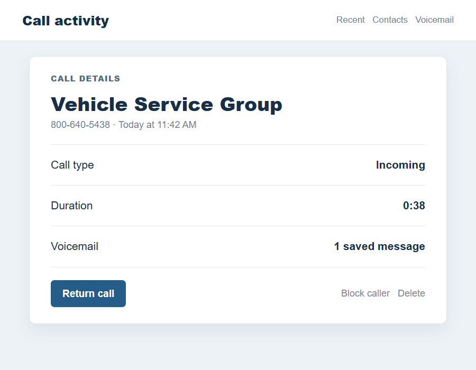Go to Contacts in the top navigation
This screenshot has width=476, height=370.
click(390, 20)
